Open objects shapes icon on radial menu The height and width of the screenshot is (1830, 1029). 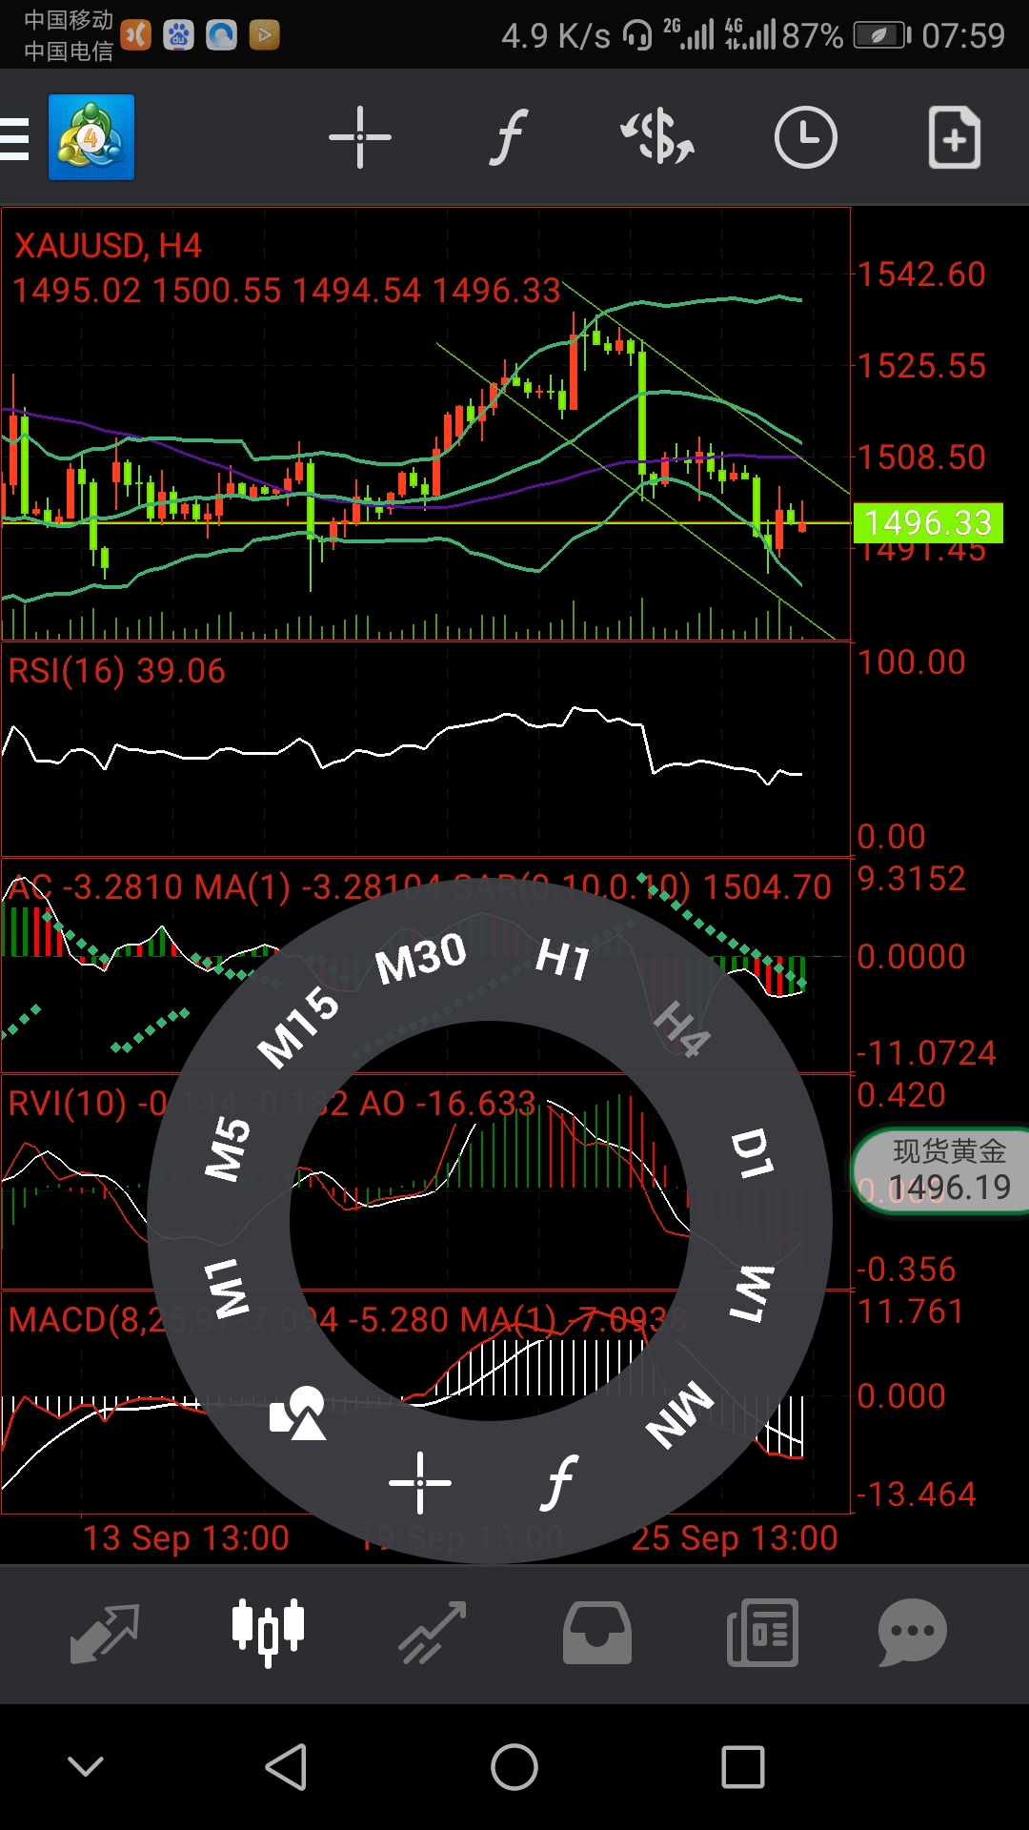click(x=298, y=1413)
